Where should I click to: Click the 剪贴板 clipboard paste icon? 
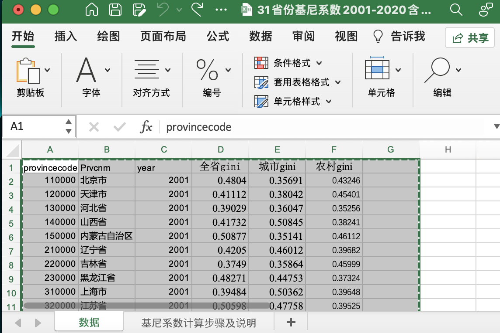point(28,71)
